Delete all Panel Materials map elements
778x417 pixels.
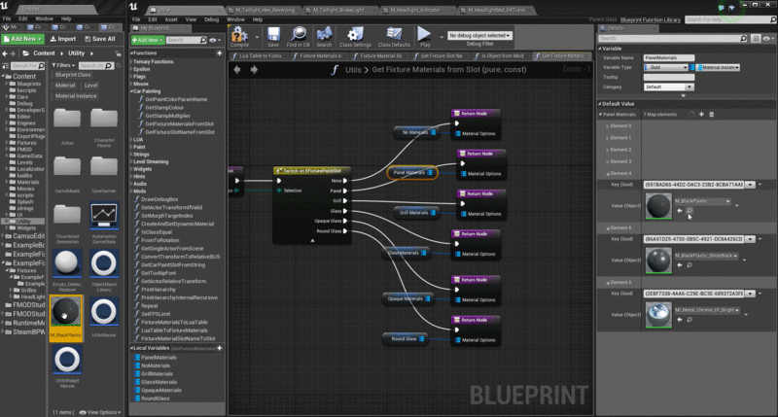pos(712,115)
